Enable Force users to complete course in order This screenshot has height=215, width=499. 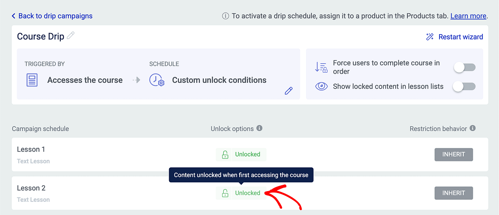click(x=464, y=67)
